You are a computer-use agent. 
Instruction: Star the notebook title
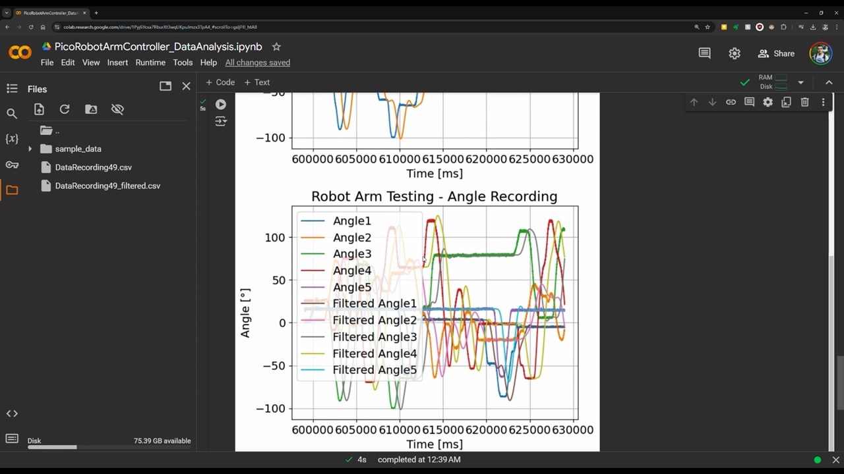[x=276, y=47]
